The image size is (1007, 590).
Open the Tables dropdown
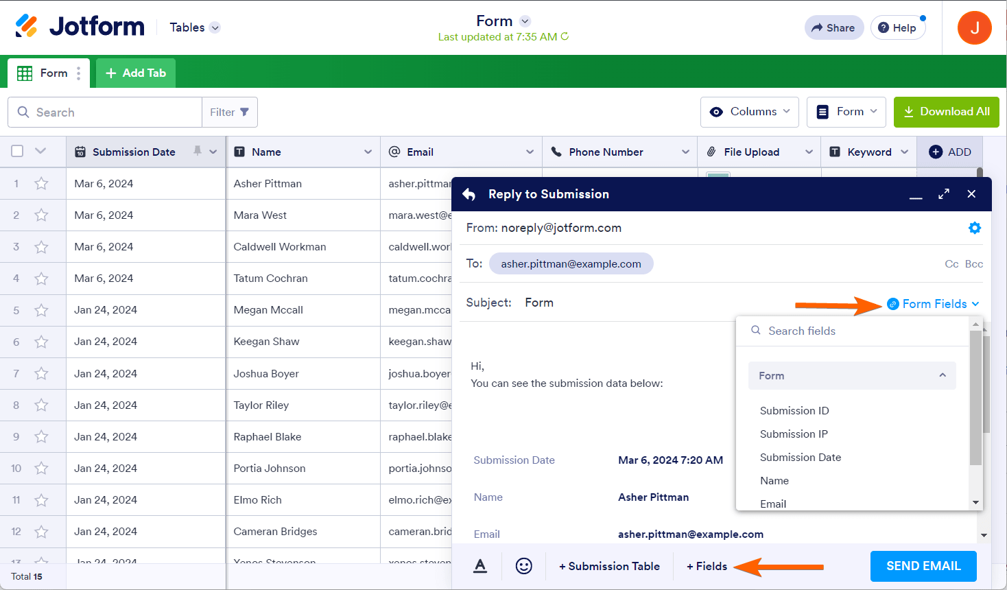point(195,27)
